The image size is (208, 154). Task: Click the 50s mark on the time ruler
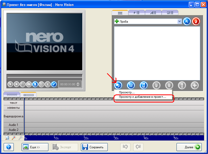(176, 138)
